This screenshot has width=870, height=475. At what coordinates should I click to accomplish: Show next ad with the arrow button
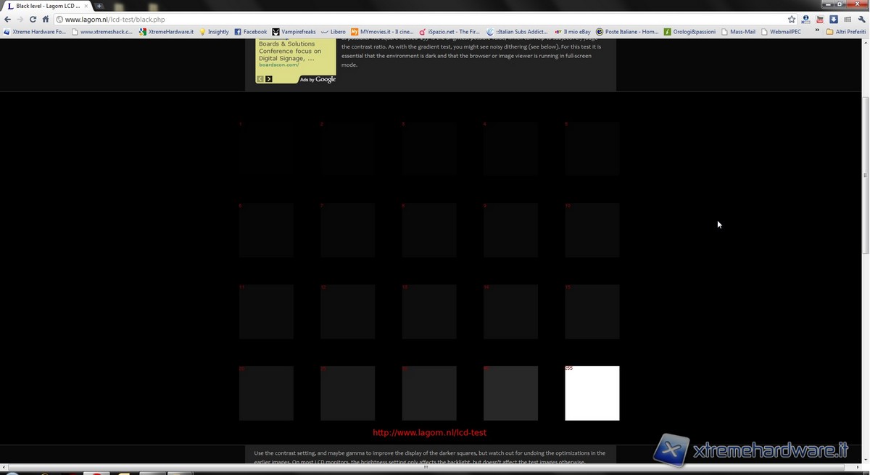point(269,78)
